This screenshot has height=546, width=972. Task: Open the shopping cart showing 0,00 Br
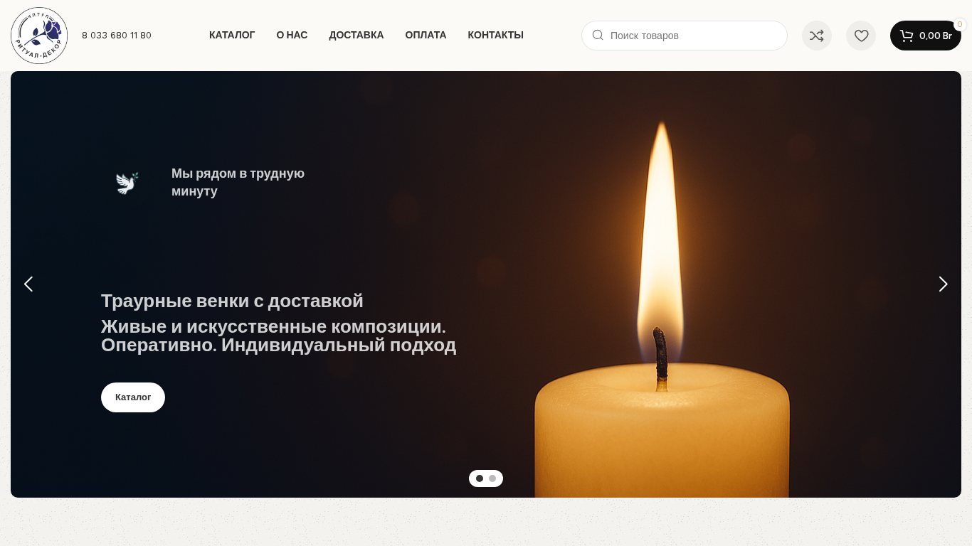pos(926,36)
